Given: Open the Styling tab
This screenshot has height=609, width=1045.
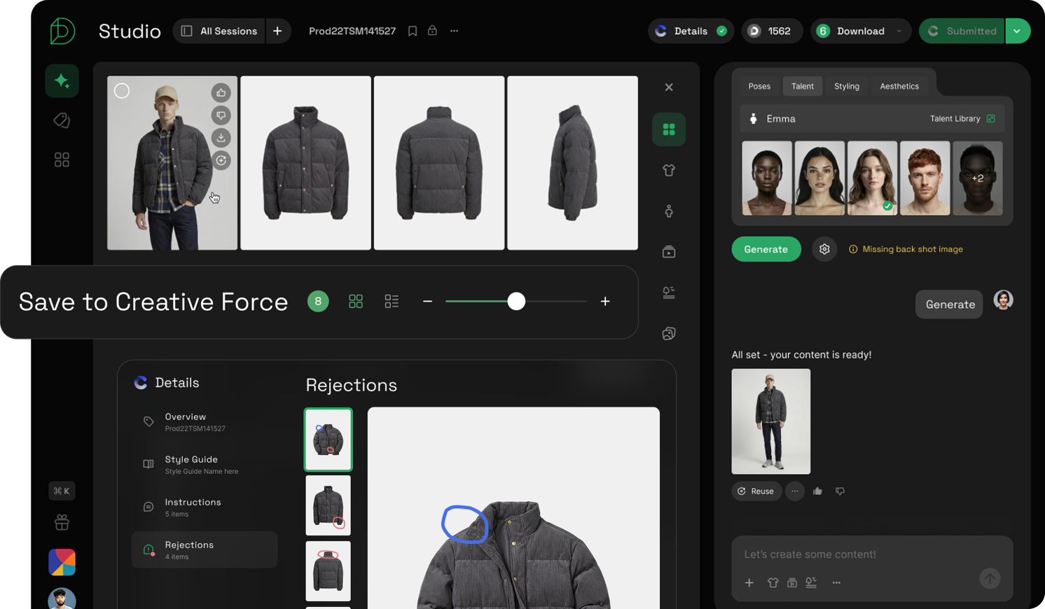Looking at the screenshot, I should (847, 86).
